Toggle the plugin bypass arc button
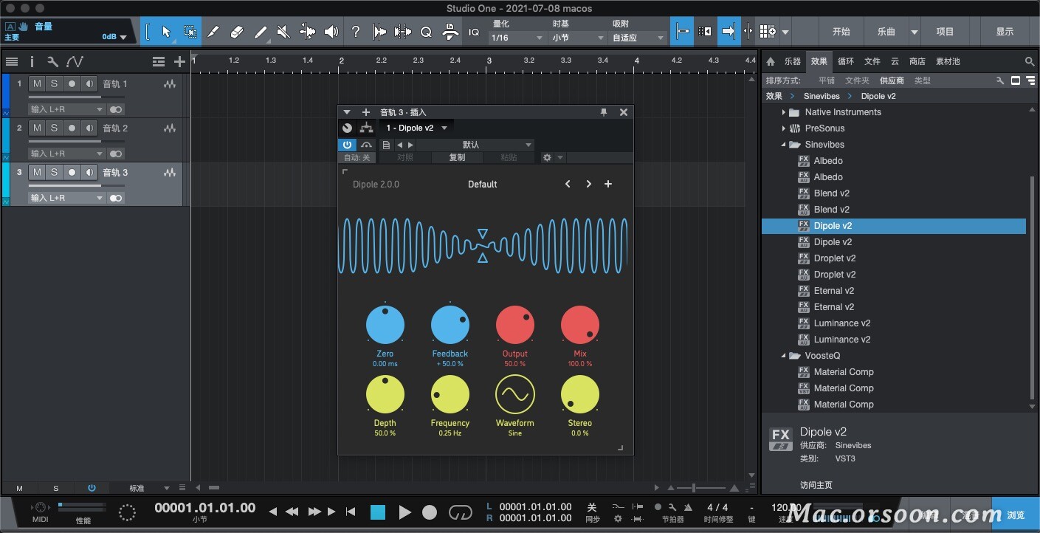Image resolution: width=1040 pixels, height=533 pixels. 366,145
